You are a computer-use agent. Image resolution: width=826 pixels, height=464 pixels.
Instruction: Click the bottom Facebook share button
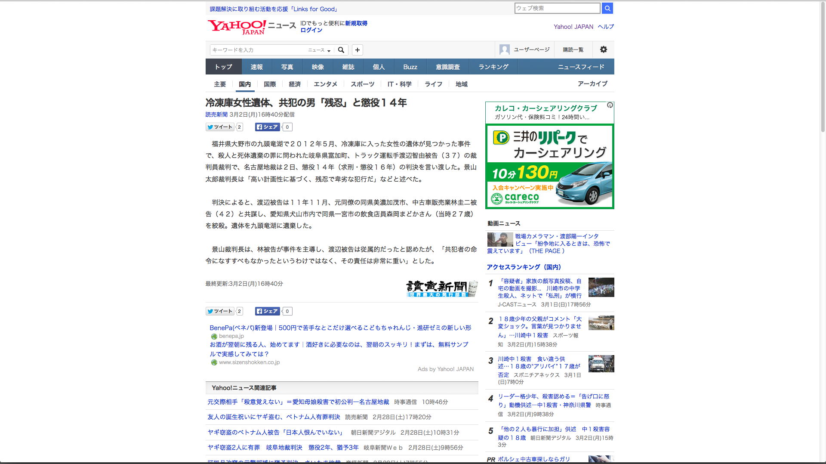coord(268,311)
